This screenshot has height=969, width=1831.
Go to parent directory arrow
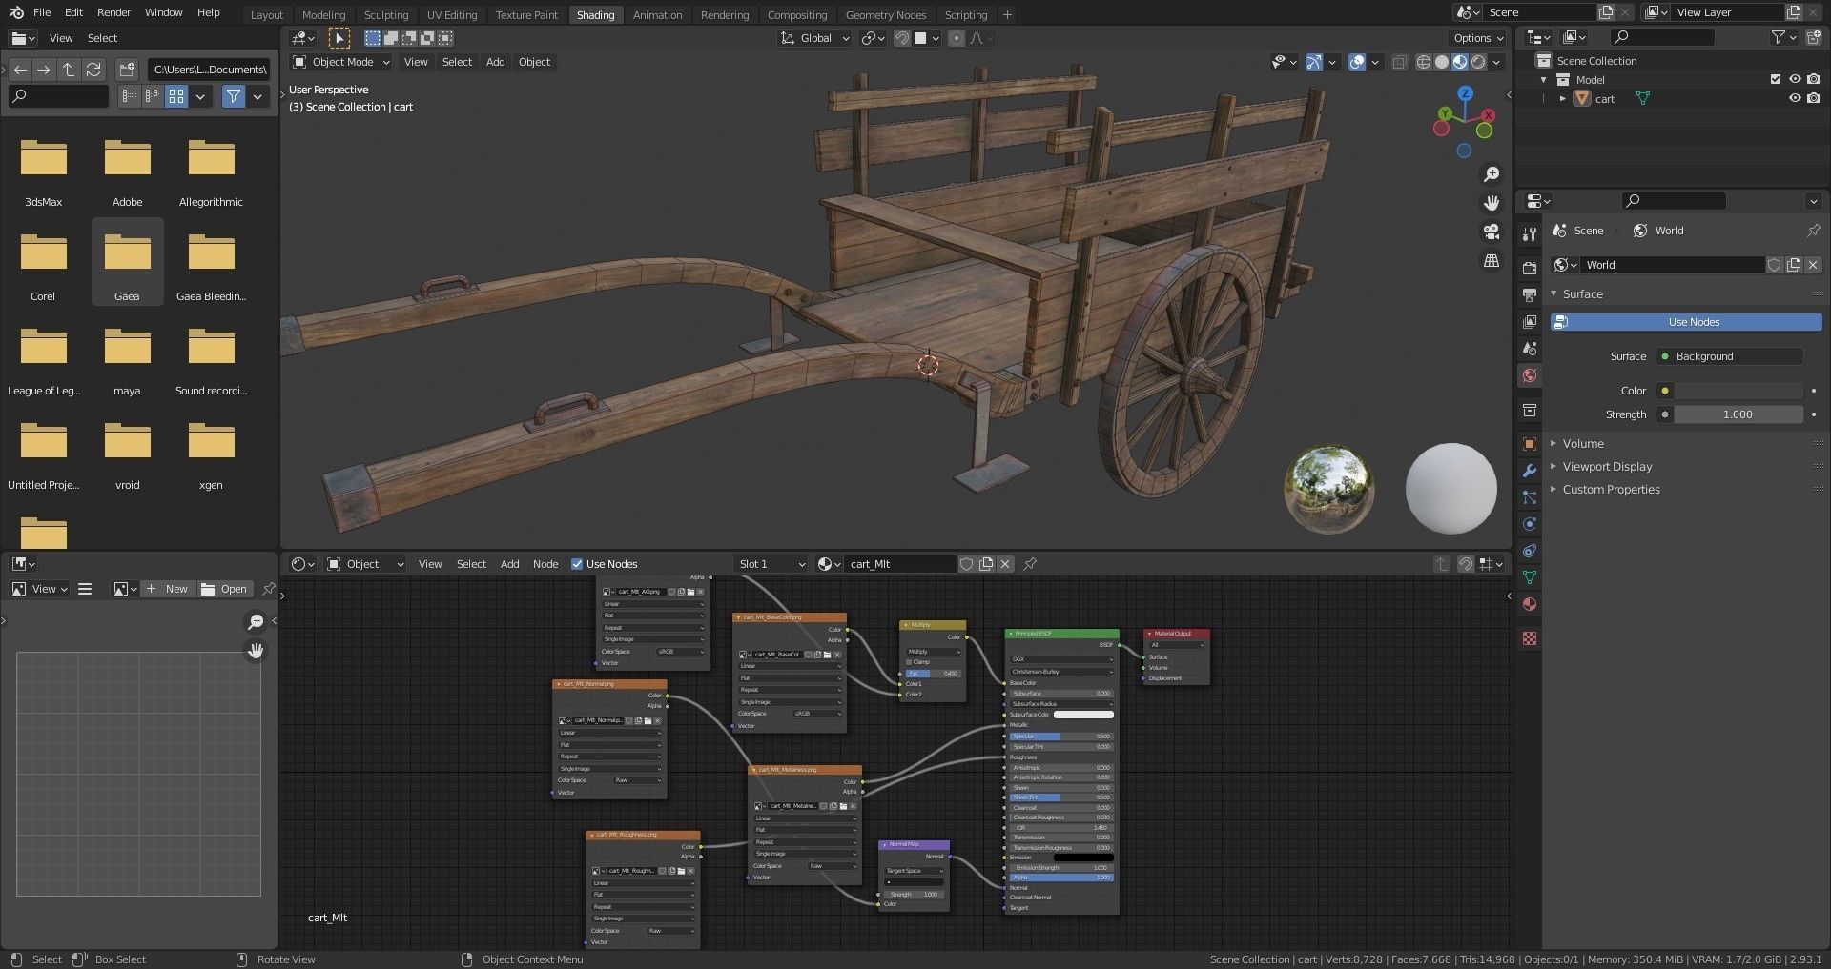[69, 70]
